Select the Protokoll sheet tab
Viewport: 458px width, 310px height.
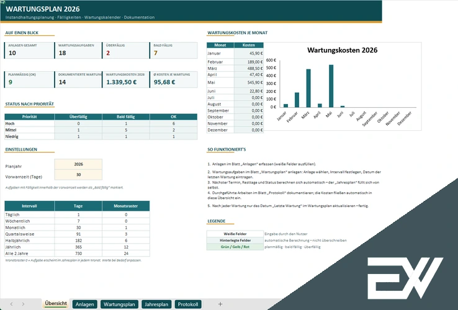188,304
